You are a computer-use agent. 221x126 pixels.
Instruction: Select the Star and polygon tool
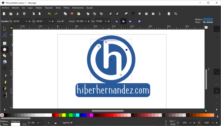[x=5, y=56]
